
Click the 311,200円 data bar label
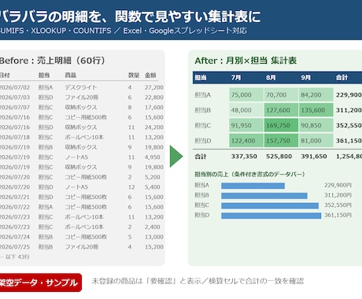coord(338,195)
